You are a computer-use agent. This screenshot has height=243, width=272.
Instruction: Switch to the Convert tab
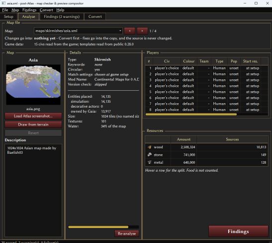point(95,16)
